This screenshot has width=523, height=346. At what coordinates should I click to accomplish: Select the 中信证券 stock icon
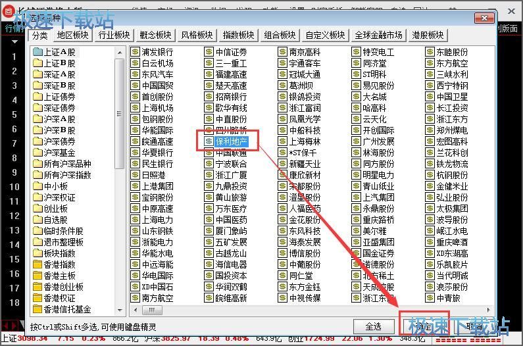point(209,52)
